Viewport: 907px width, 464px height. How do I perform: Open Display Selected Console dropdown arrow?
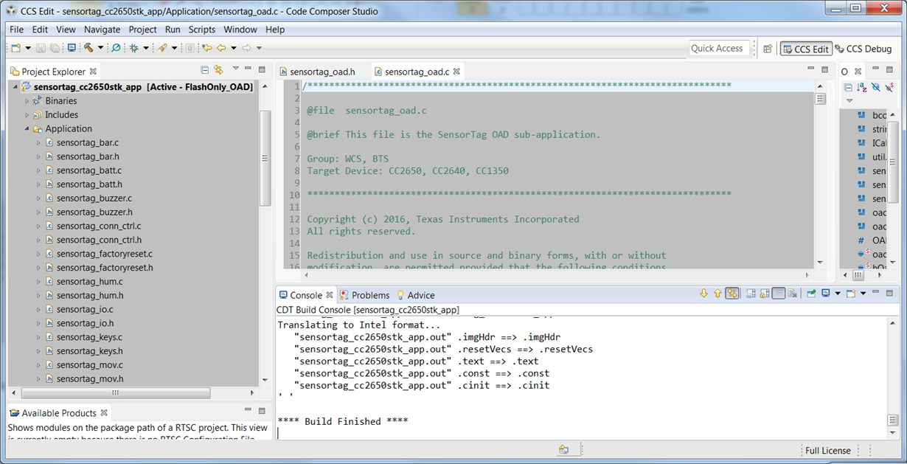coord(836,294)
